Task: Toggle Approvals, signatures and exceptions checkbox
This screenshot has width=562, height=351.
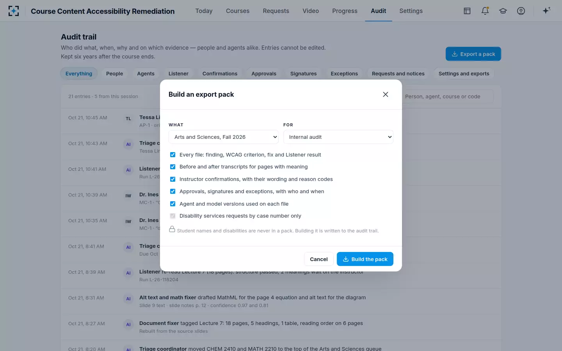Action: click(173, 191)
